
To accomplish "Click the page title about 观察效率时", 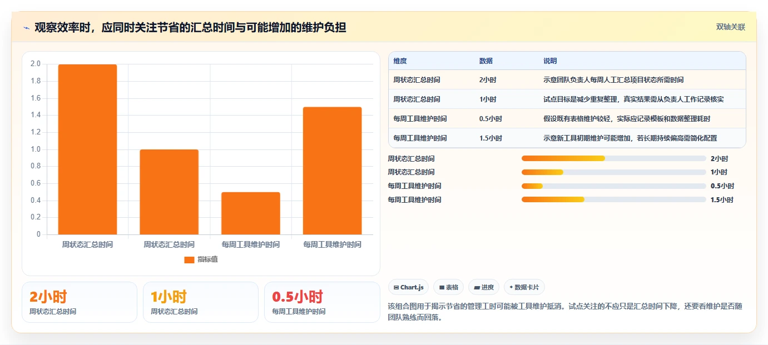I will coord(190,27).
